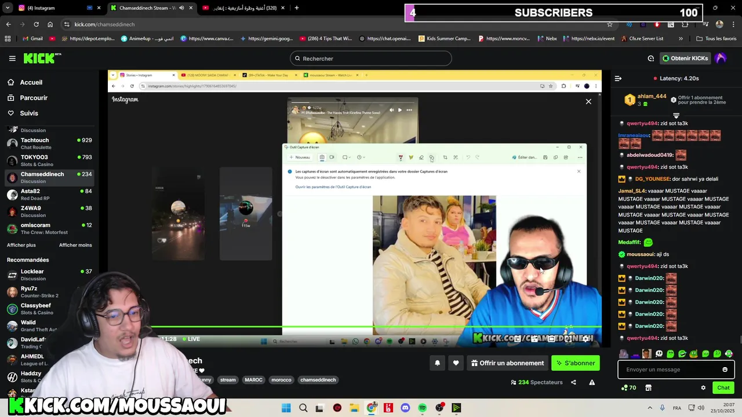Click the green S'abonner button
Screen dimensions: 742x417
[576, 363]
